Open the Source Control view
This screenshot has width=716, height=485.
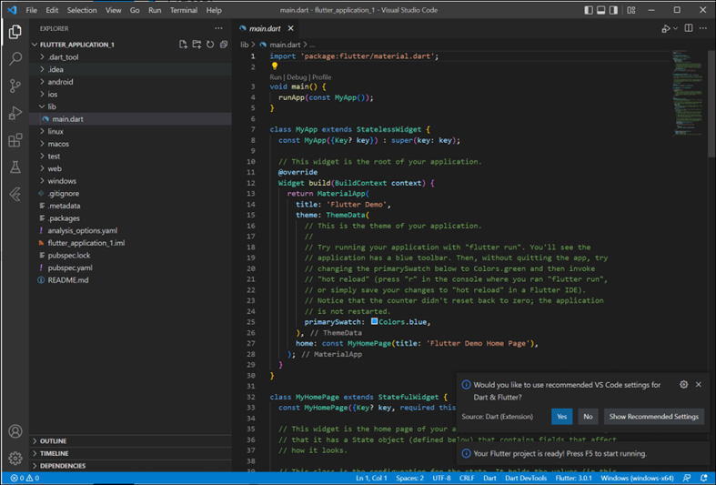(15, 86)
